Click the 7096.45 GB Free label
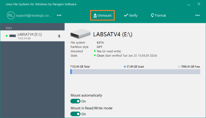This screenshot has height=118, width=206. [190, 66]
